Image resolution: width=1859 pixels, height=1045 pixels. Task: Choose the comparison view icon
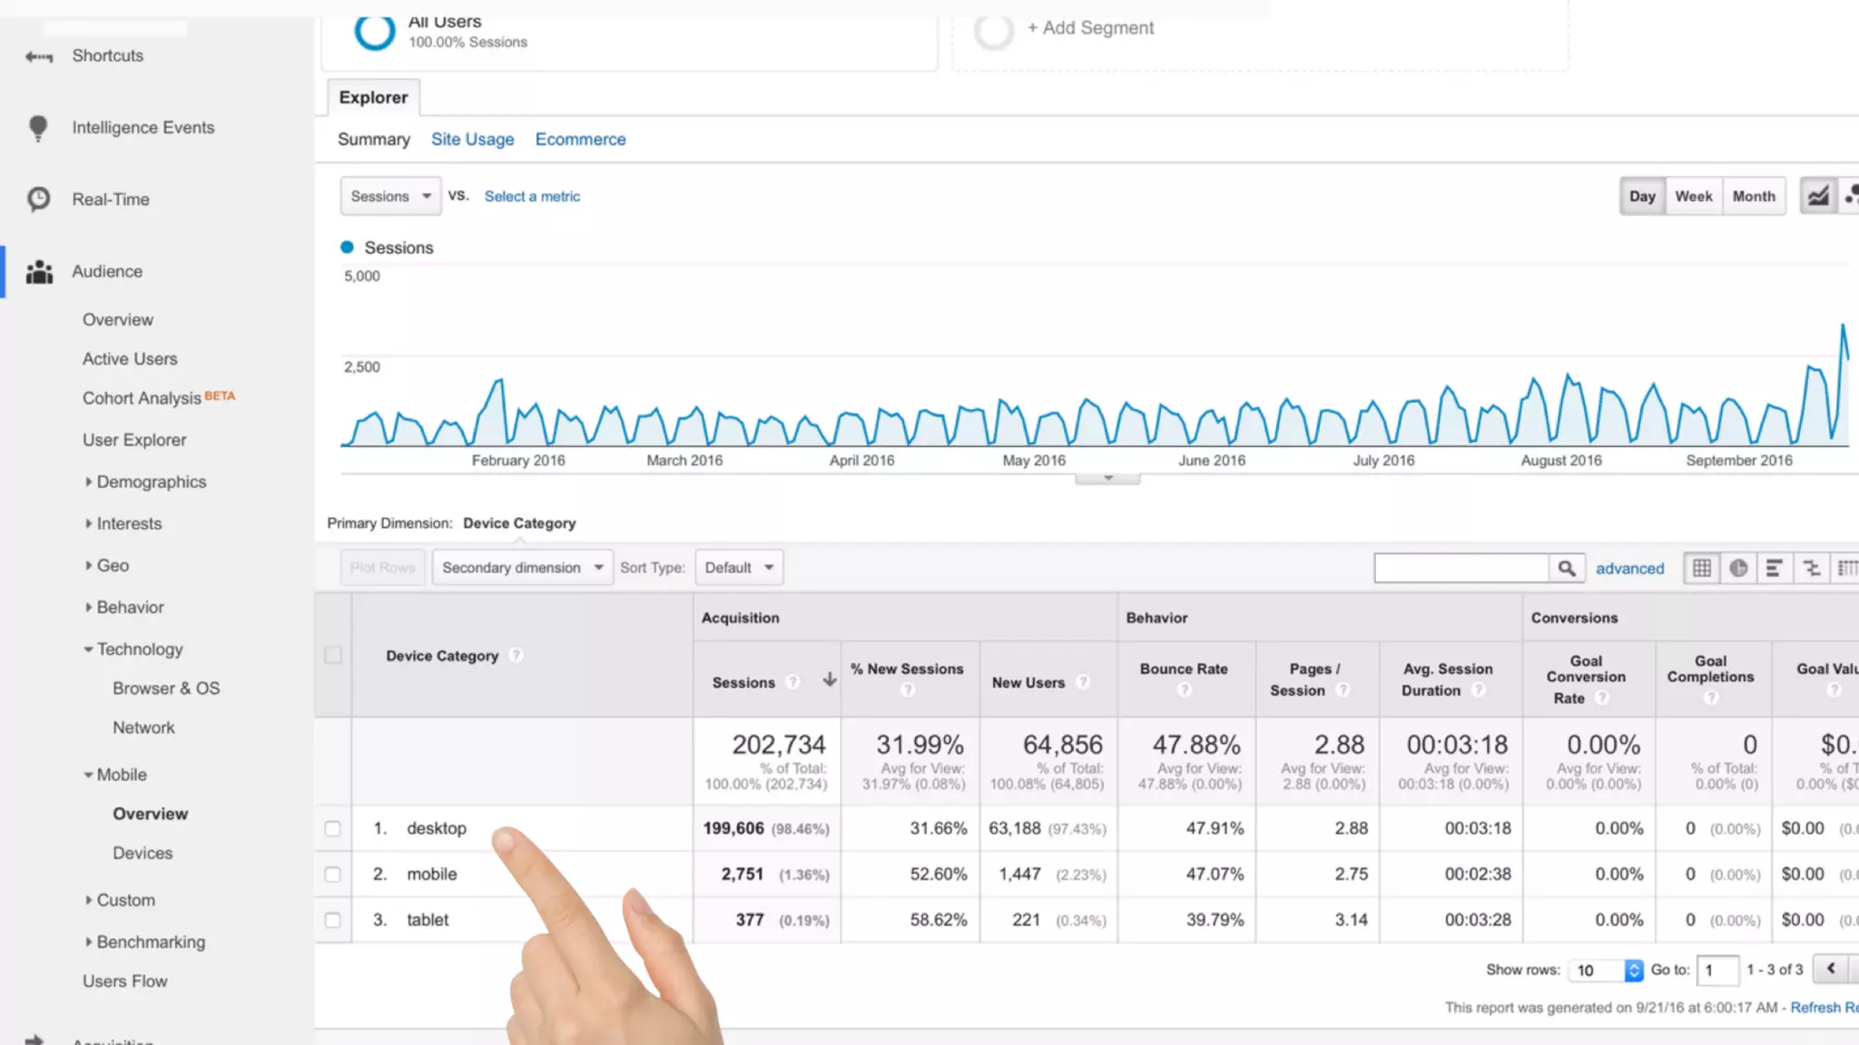click(x=1811, y=568)
